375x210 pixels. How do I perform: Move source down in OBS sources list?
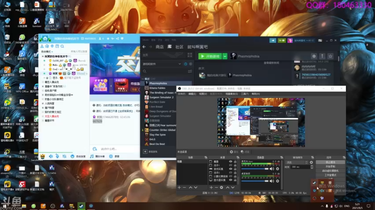pos(232,188)
